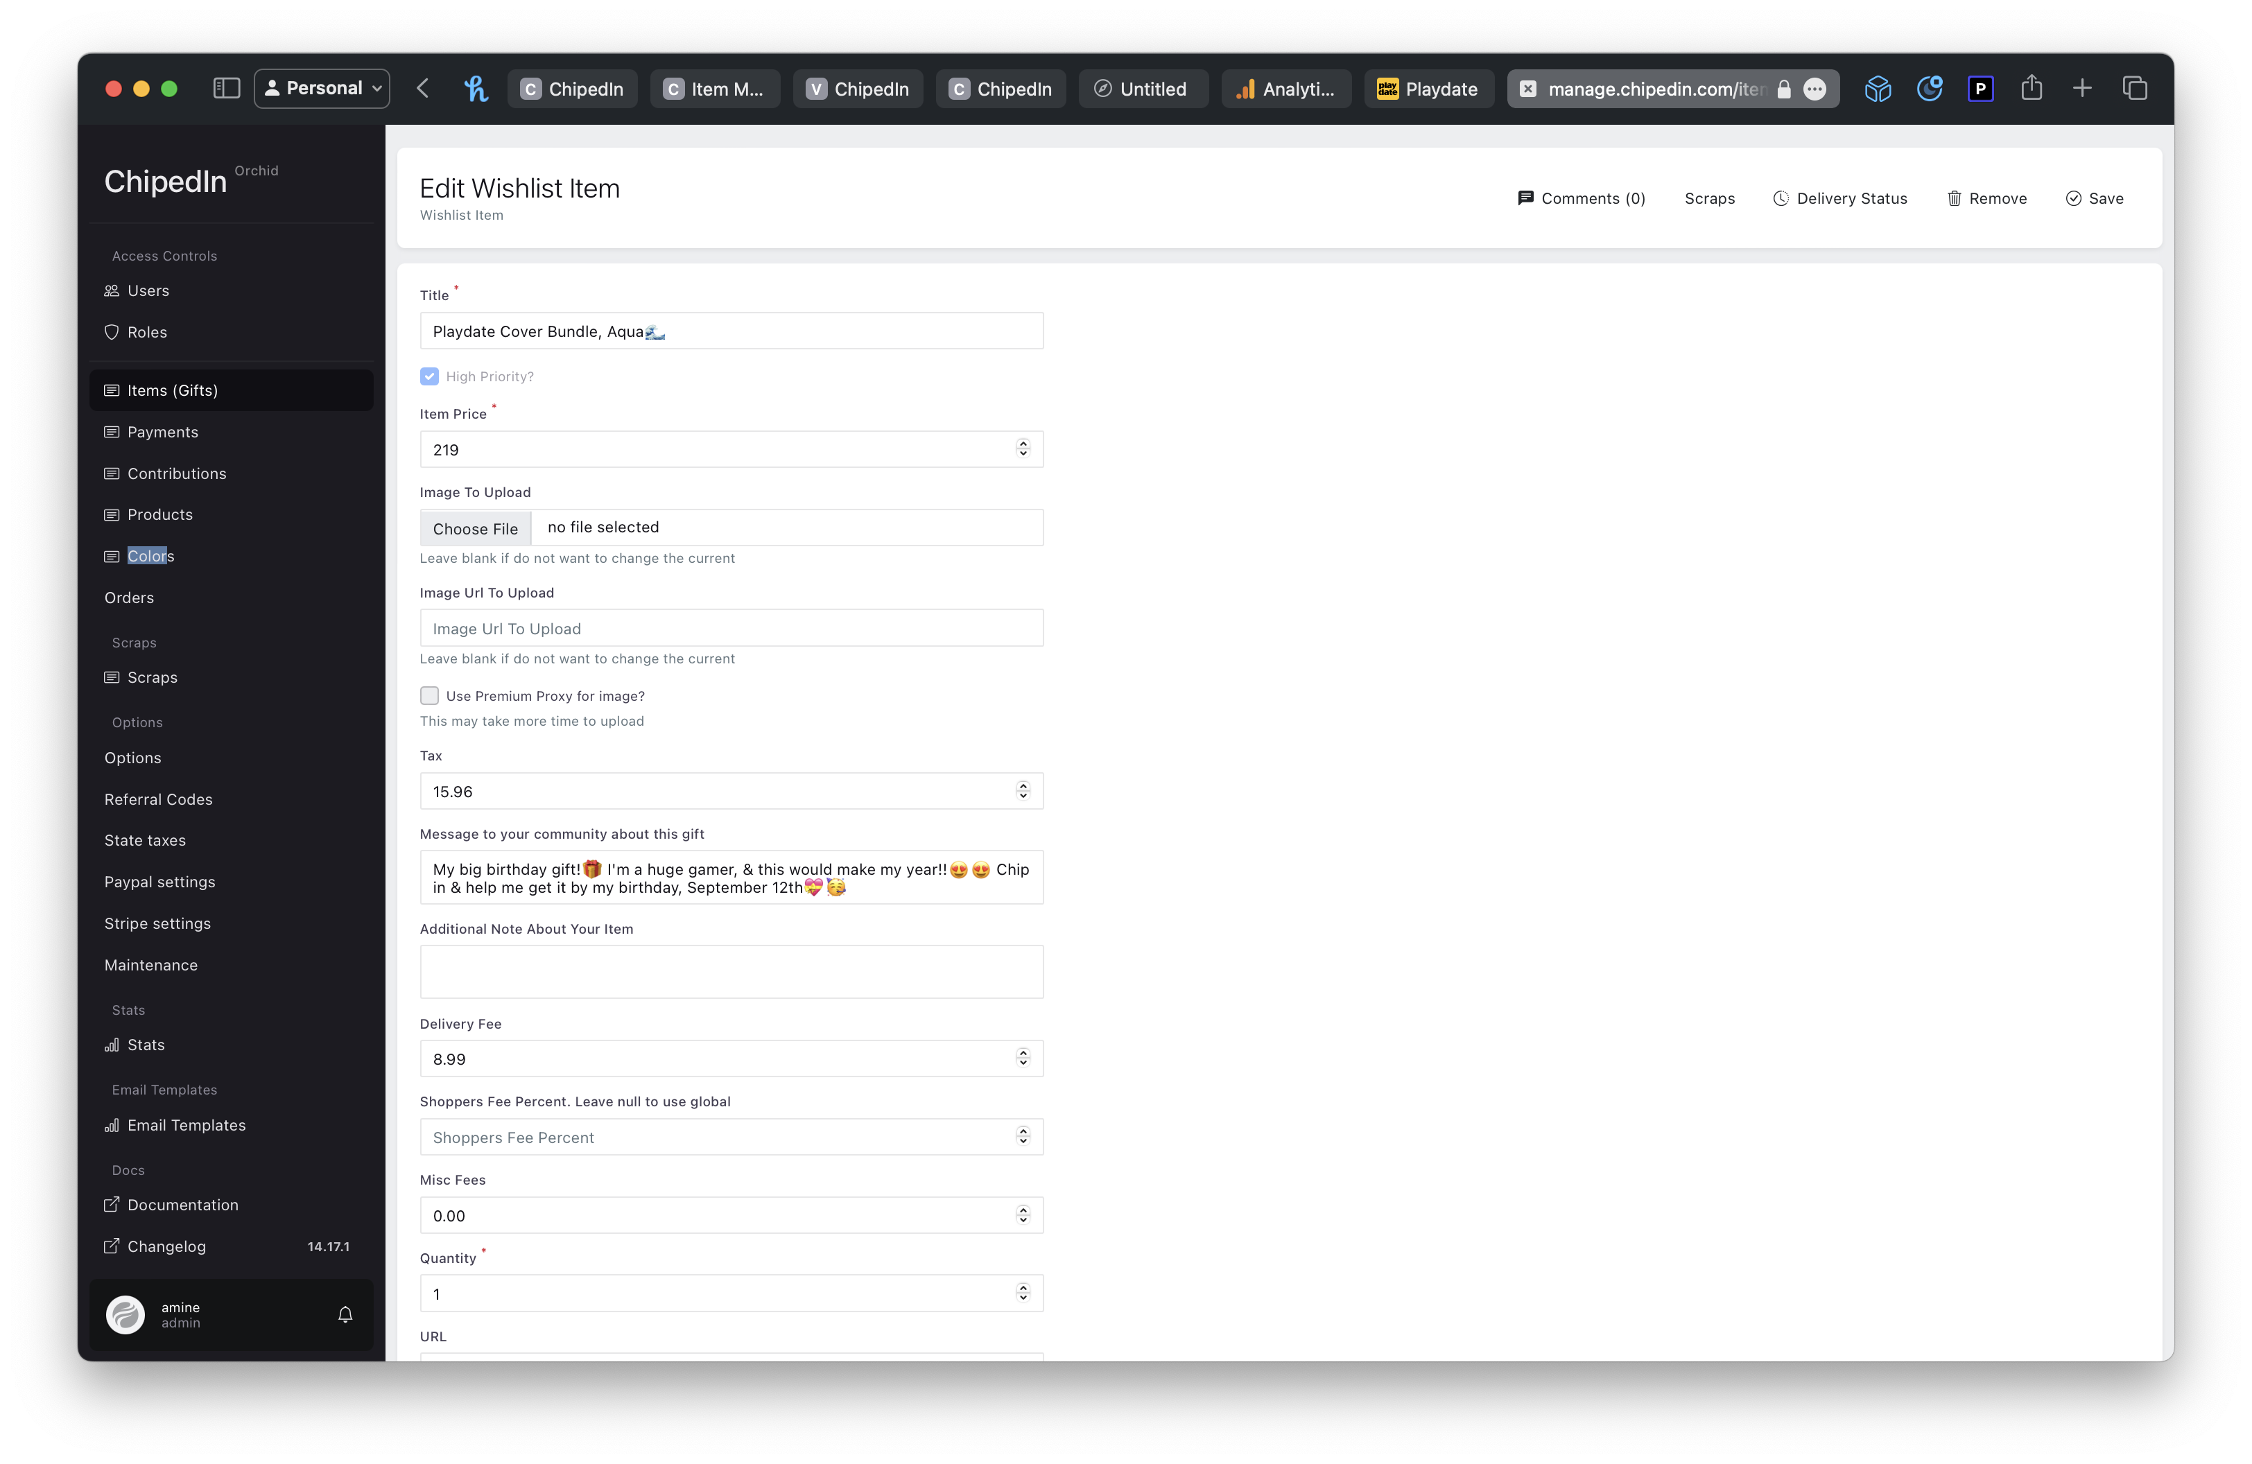Open State taxes page
Screen dimensions: 2252x1464
tap(231, 840)
